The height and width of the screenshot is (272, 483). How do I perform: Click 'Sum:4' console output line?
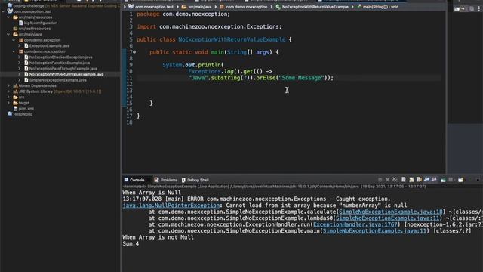[131, 243]
